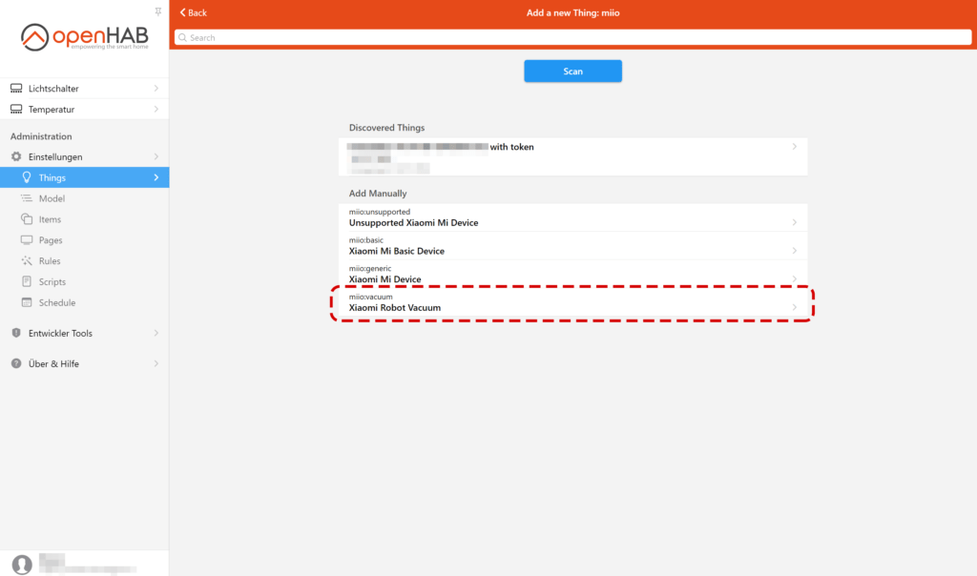Click the Rules wand icon
Screen dimensions: 977x576
click(26, 261)
